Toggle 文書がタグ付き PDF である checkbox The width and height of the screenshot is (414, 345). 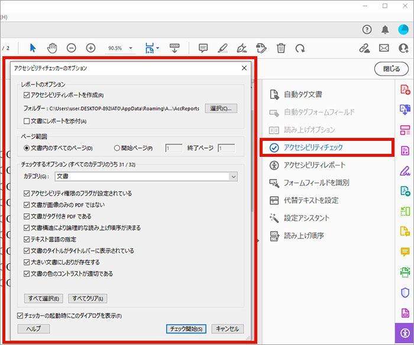27,217
